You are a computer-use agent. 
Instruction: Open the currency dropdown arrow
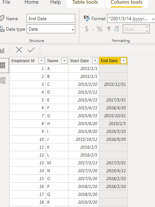93,30
